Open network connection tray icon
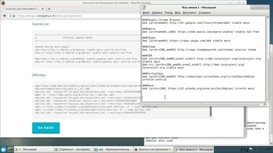 click(251, 149)
